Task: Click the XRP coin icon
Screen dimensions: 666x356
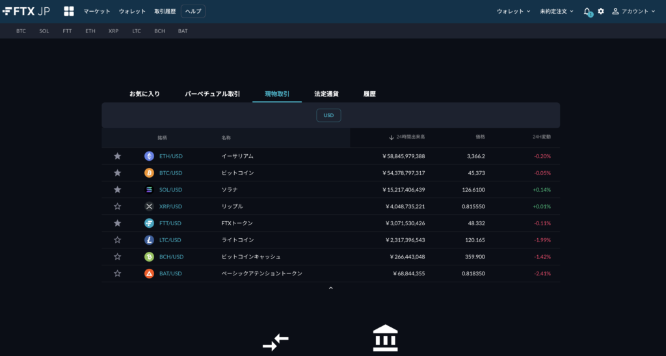Action: (x=149, y=206)
